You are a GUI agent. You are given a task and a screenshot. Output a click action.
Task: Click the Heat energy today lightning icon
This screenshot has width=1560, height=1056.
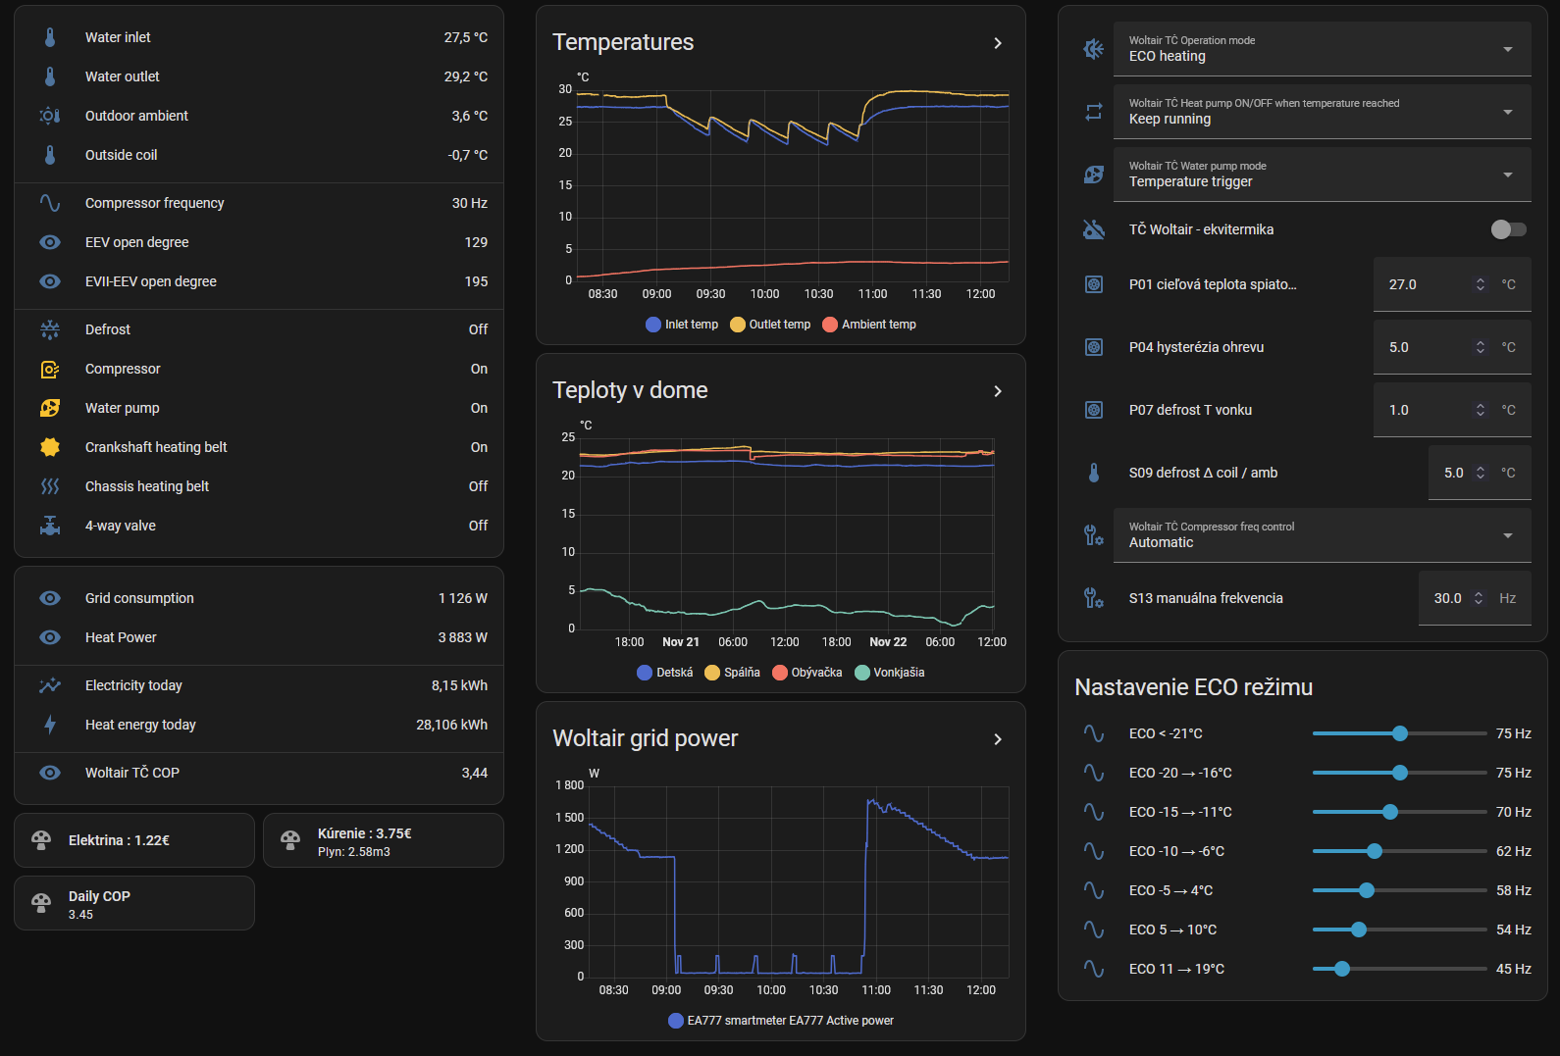coord(50,725)
